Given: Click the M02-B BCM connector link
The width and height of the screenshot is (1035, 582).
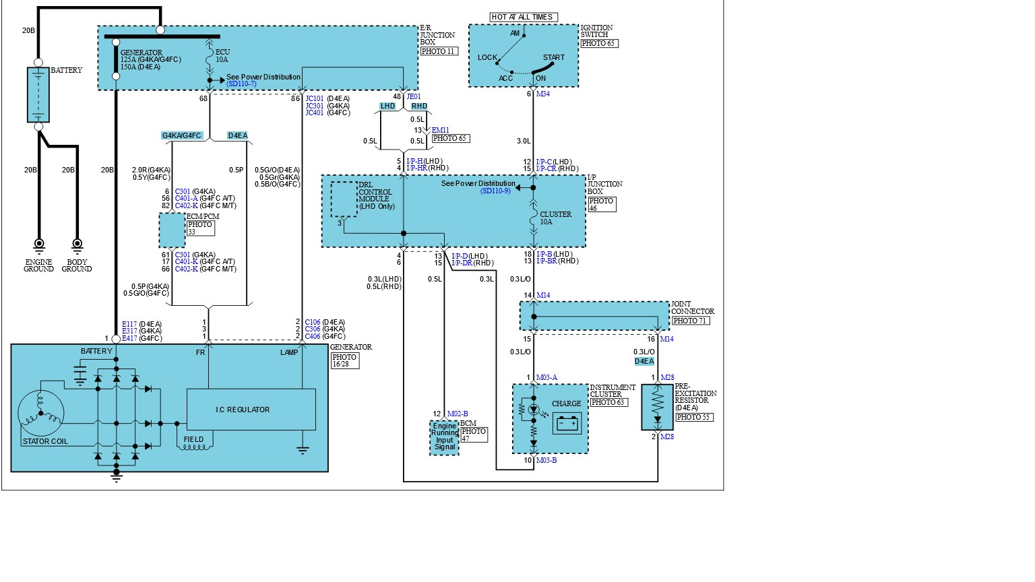Looking at the screenshot, I should [x=458, y=414].
